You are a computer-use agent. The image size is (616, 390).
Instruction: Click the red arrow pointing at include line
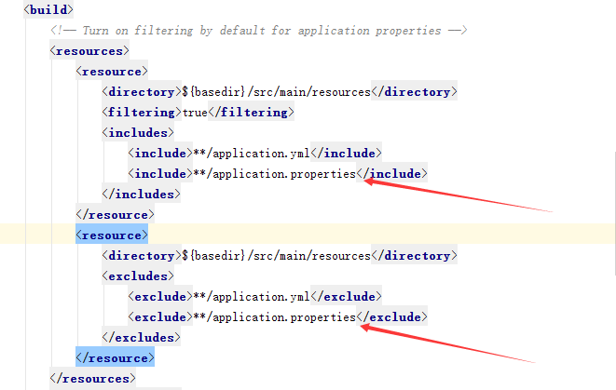click(457, 195)
